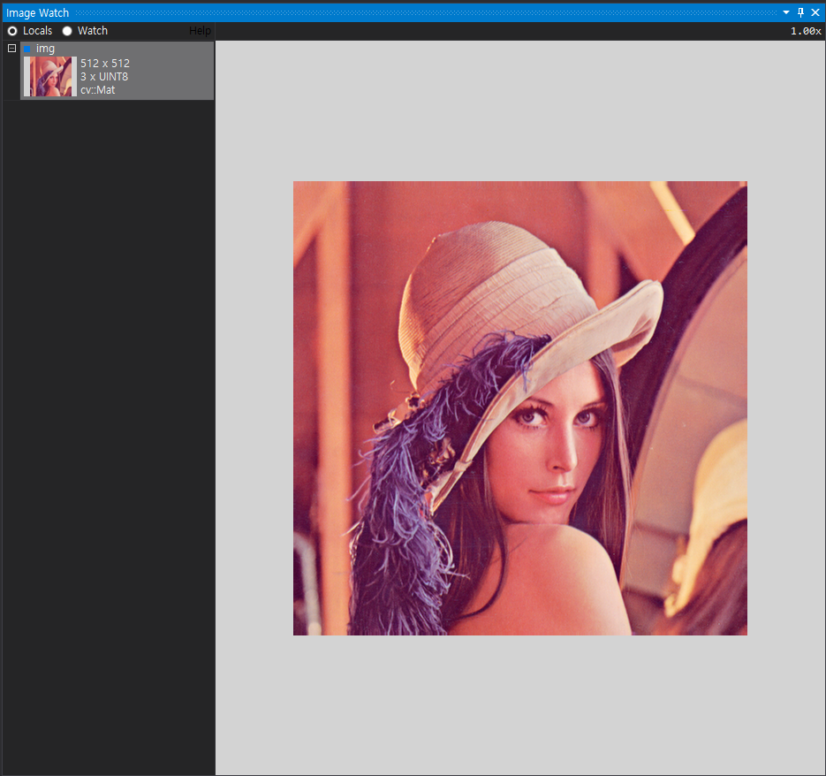This screenshot has width=826, height=776.
Task: Click the Image Watch title text
Action: (x=37, y=12)
